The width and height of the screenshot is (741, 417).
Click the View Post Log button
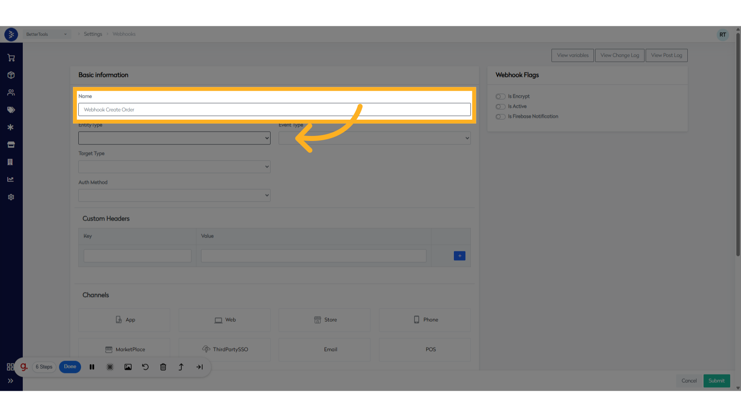[x=667, y=55]
